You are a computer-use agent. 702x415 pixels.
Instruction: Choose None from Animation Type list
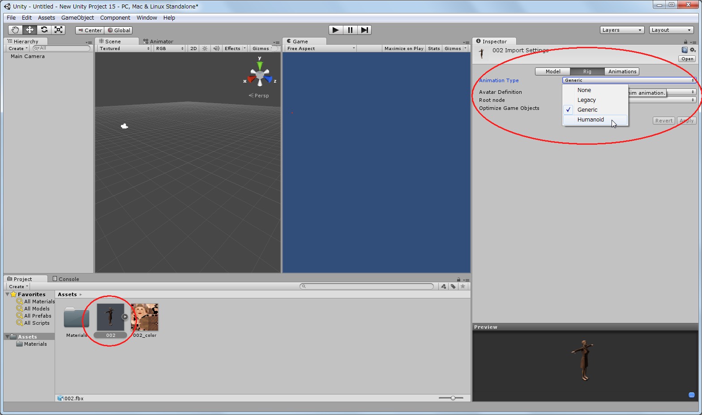(595, 90)
